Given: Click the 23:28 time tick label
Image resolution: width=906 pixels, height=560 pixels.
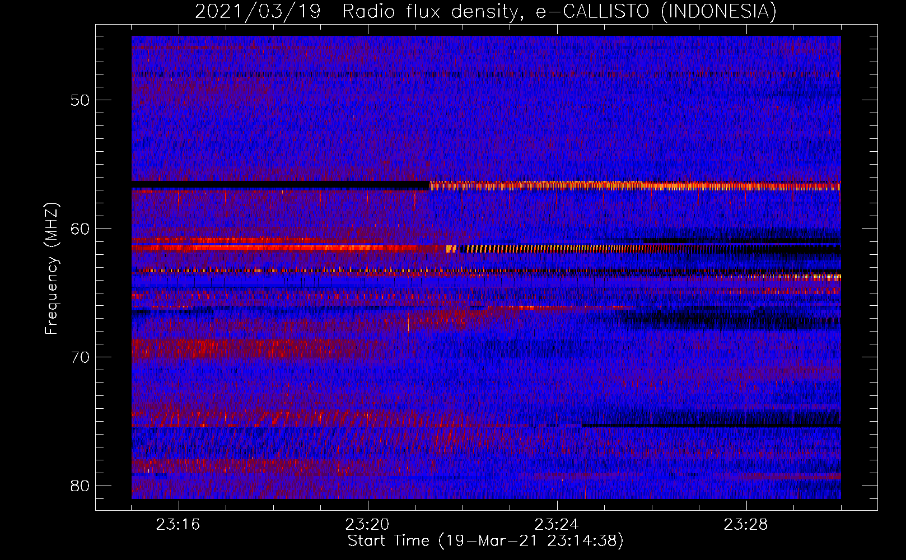Looking at the screenshot, I should click(x=746, y=525).
